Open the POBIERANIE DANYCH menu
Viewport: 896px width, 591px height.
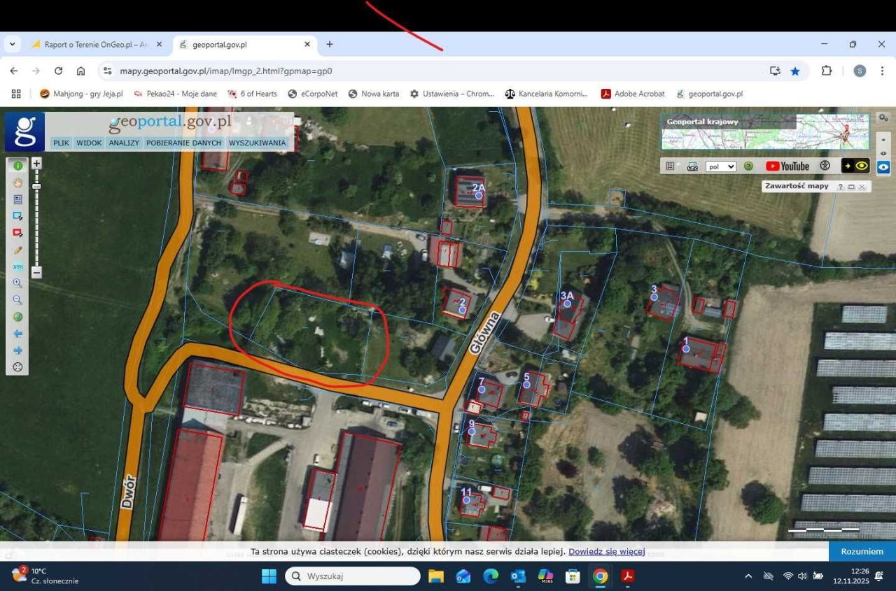[x=183, y=143]
